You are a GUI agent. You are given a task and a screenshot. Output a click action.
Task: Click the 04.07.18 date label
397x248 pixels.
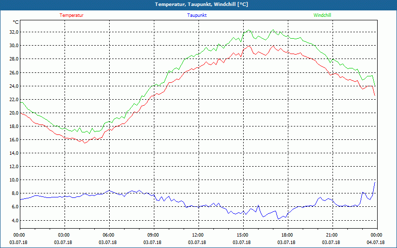pyautogui.click(x=376, y=243)
